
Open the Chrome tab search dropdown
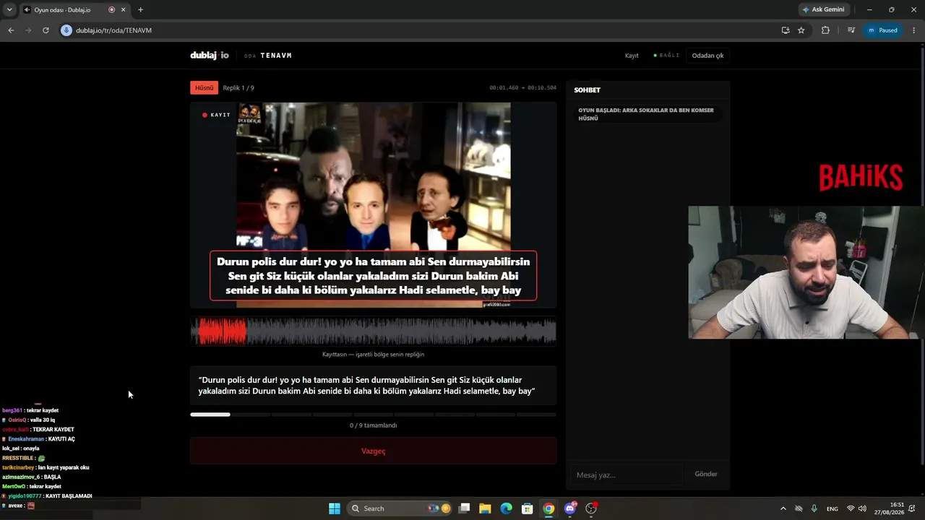pyautogui.click(x=9, y=10)
